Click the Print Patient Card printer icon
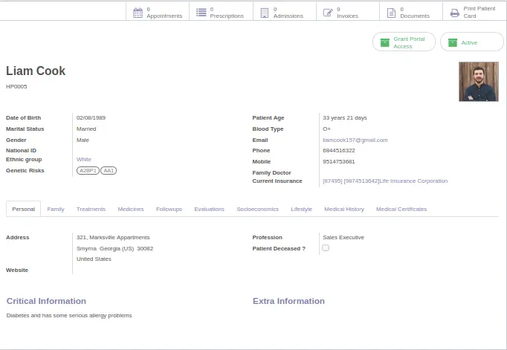The height and width of the screenshot is (350, 507). pyautogui.click(x=454, y=13)
